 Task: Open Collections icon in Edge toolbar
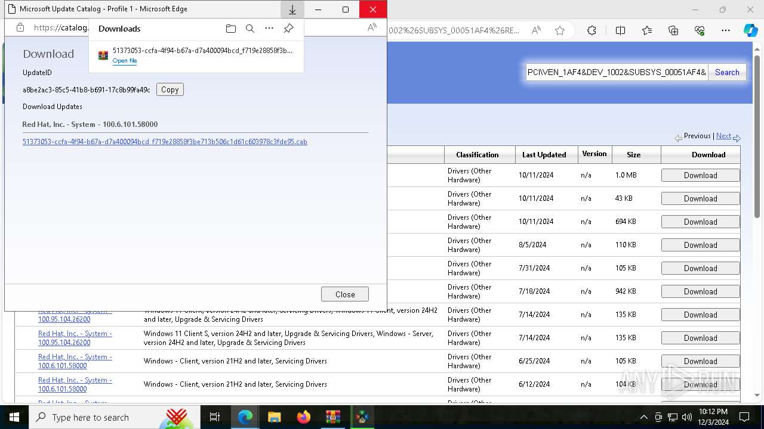click(673, 30)
